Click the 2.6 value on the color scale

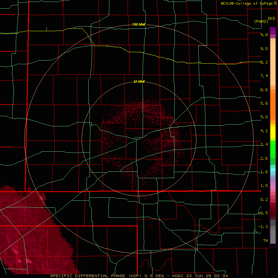click(x=264, y=158)
